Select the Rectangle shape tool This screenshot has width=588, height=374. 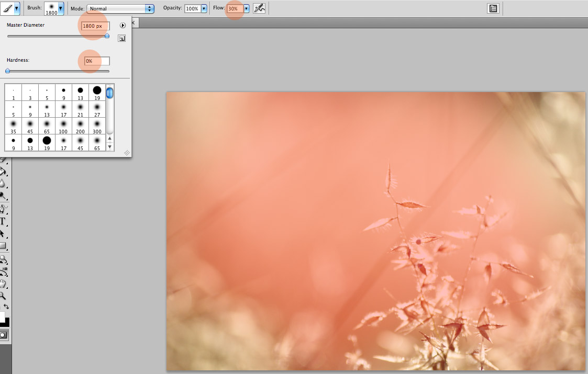tap(3, 246)
